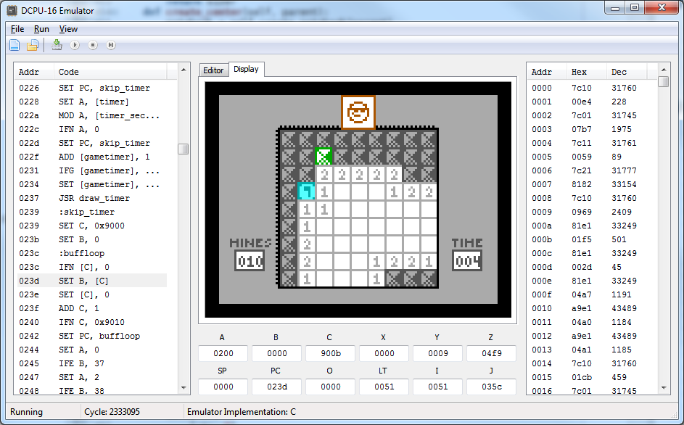This screenshot has height=425, width=684.
Task: Click the Open folder toolbar icon
Action: tap(33, 45)
